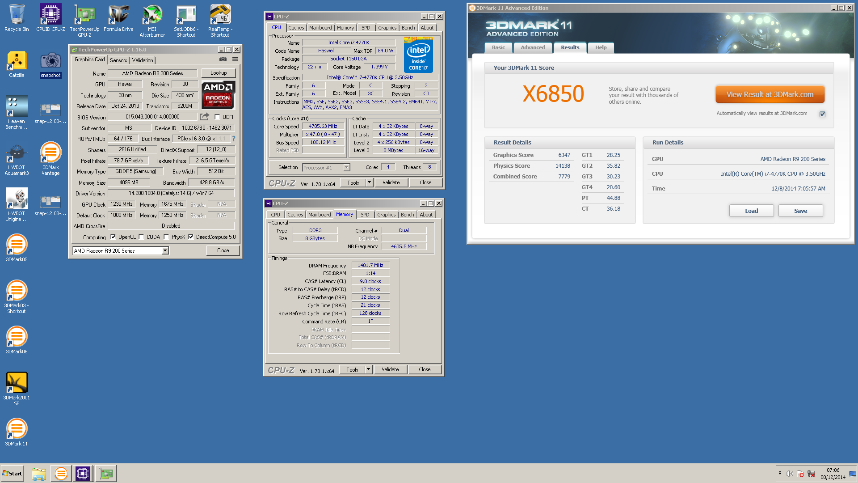Toggle CUDA computing checkbox
The height and width of the screenshot is (483, 858).
[141, 237]
